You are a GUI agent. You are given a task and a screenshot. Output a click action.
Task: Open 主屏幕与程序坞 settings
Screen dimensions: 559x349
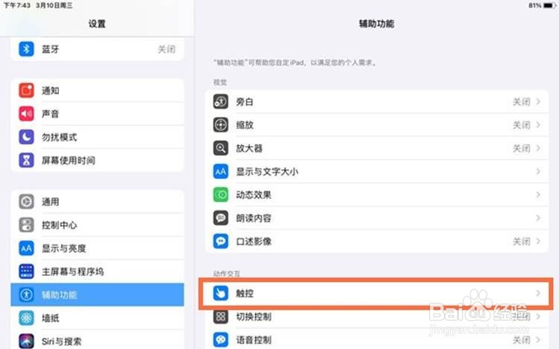pos(98,271)
